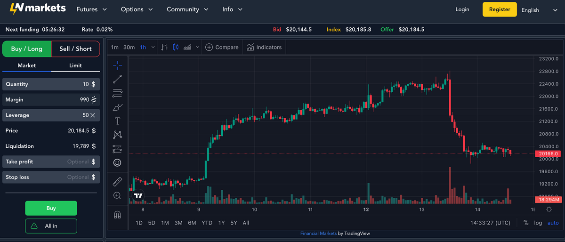Expand the time interval dropdown arrow
The width and height of the screenshot is (565, 242).
(x=153, y=47)
